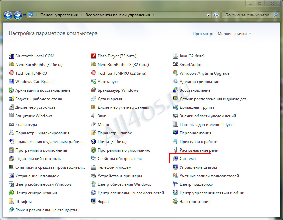The height and width of the screenshot is (220, 283).
Task: Open Архивация и восстановление link
Action: [x=43, y=90]
